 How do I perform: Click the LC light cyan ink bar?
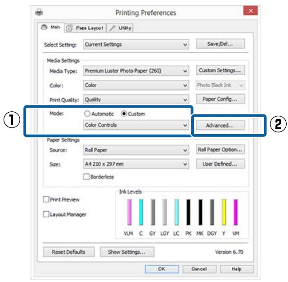click(x=176, y=212)
